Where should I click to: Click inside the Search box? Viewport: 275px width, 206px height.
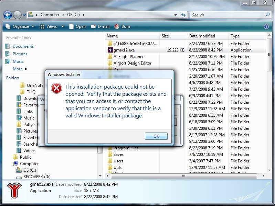point(227,15)
